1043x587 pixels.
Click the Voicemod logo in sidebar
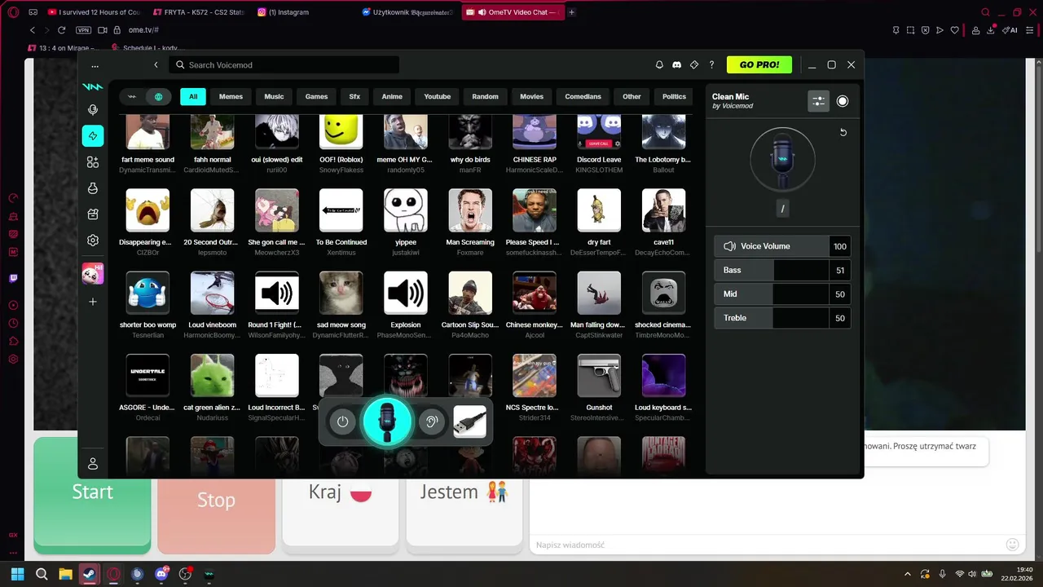[93, 86]
